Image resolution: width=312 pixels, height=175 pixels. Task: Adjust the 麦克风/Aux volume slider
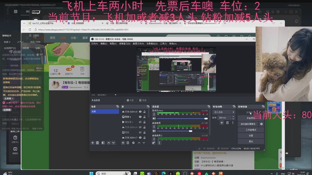pyautogui.click(x=182, y=119)
